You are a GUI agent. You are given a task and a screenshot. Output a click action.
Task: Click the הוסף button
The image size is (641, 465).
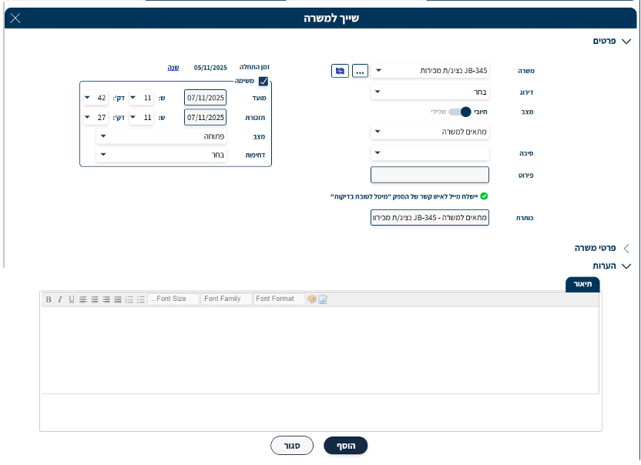coord(345,446)
